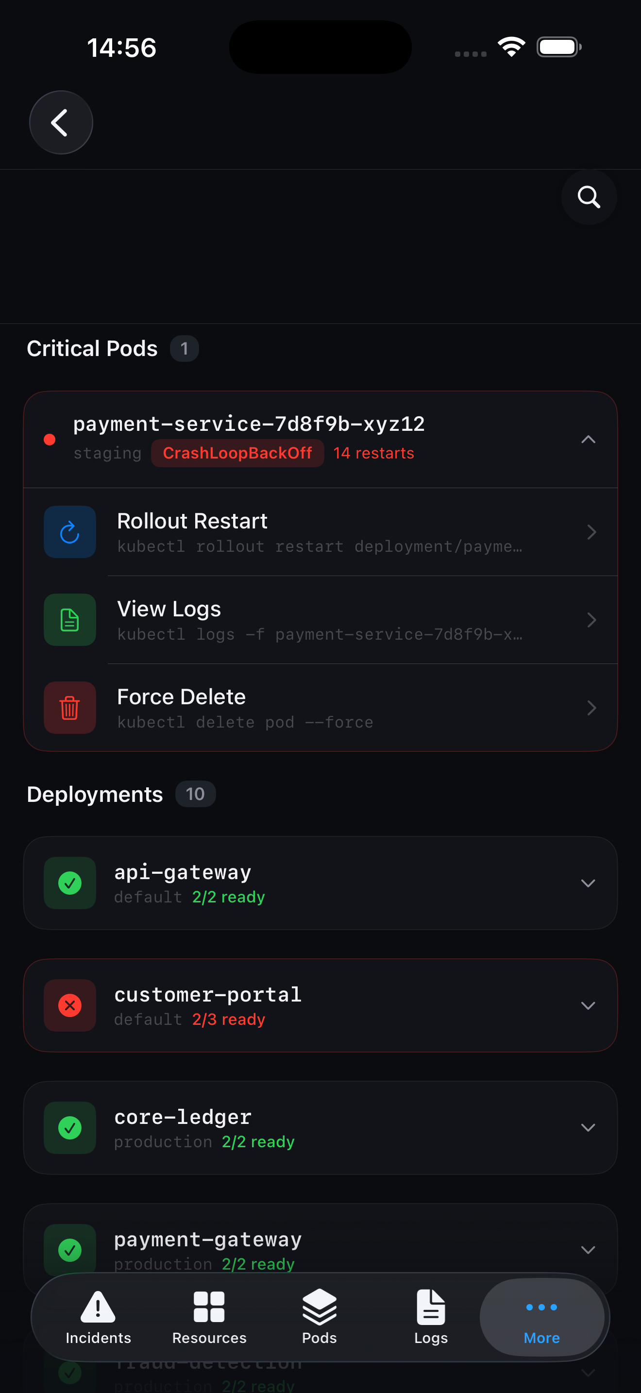Viewport: 641px width, 1393px height.
Task: Collapse the payment-service-7d8f9b-xyz12 pod card
Action: 588,440
